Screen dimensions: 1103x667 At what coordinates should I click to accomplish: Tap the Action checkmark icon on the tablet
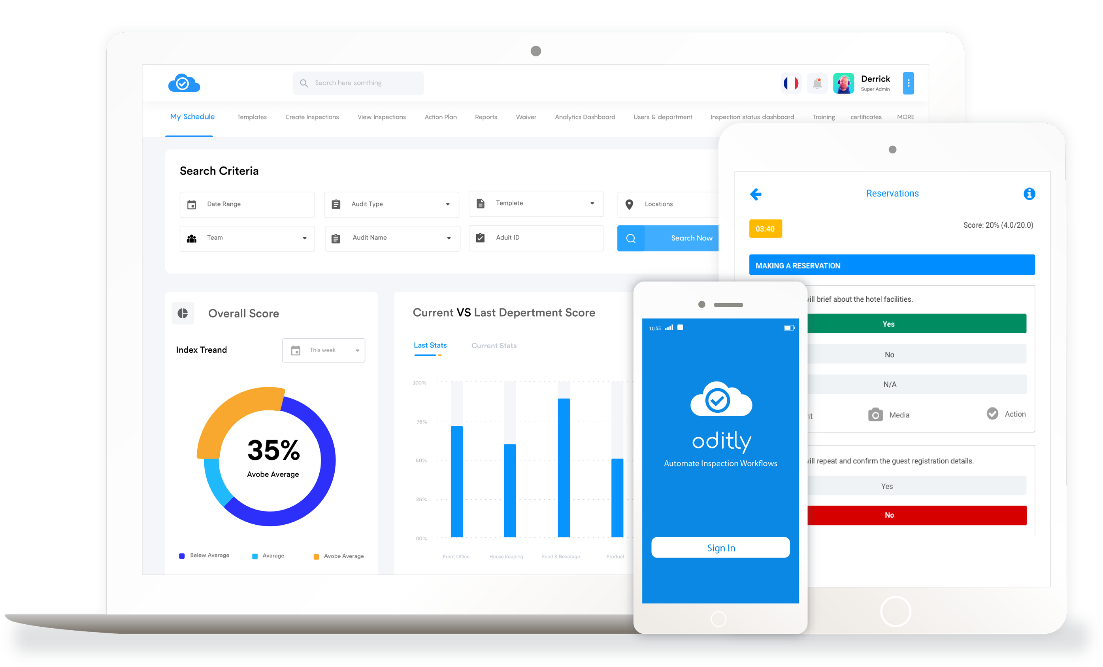click(x=992, y=414)
